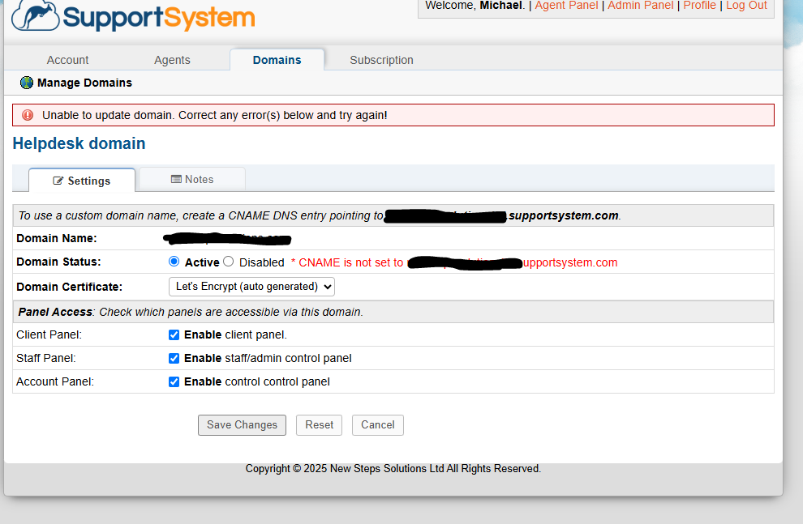Go to the Subscription tab
Screen dimensions: 803x524
[x=381, y=60]
